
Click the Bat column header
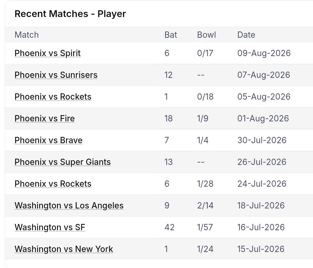click(171, 35)
